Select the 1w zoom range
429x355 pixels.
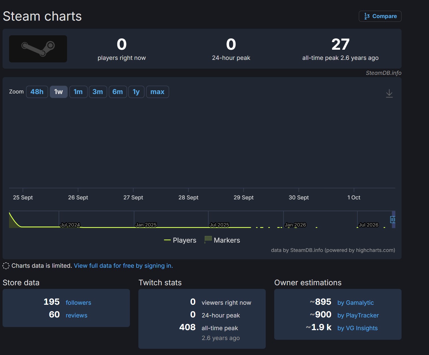click(59, 92)
